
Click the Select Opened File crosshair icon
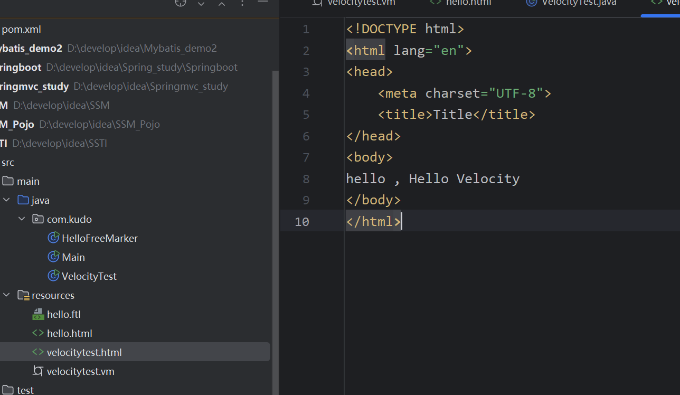click(x=181, y=3)
